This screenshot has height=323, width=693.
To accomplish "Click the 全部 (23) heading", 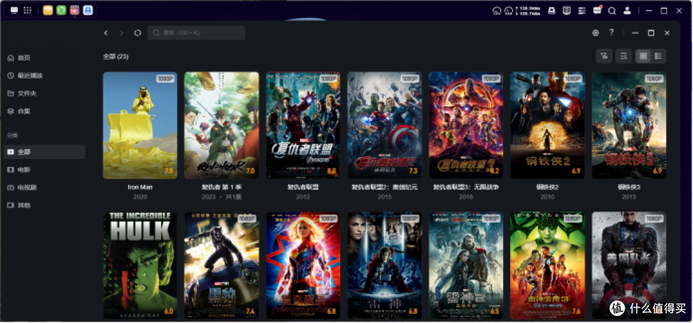I will coord(116,56).
